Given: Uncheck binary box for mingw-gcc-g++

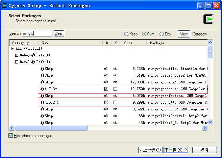Looking at the screenshot, I should (x=106, y=102).
